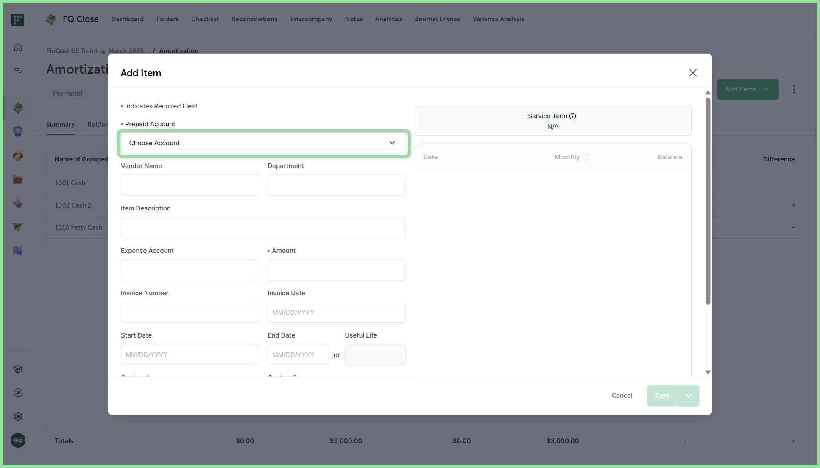The height and width of the screenshot is (468, 820).
Task: Click the green paper plane sidebar icon
Action: coord(18,227)
